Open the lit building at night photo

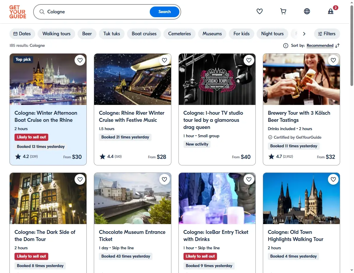tap(48, 198)
